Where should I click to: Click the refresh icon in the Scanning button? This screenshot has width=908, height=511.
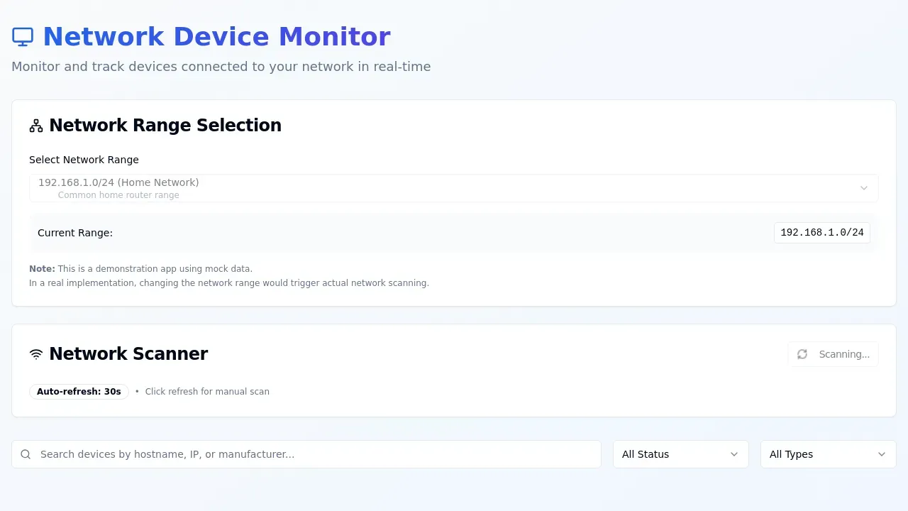tap(802, 354)
